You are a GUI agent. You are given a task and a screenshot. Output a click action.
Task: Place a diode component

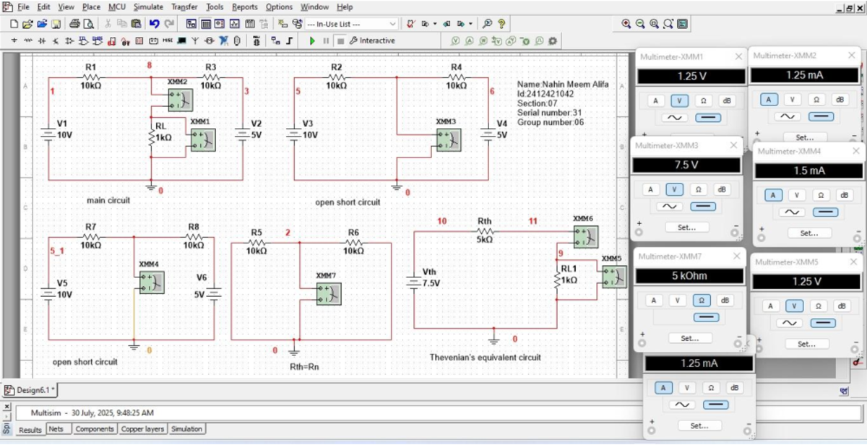[x=43, y=40]
